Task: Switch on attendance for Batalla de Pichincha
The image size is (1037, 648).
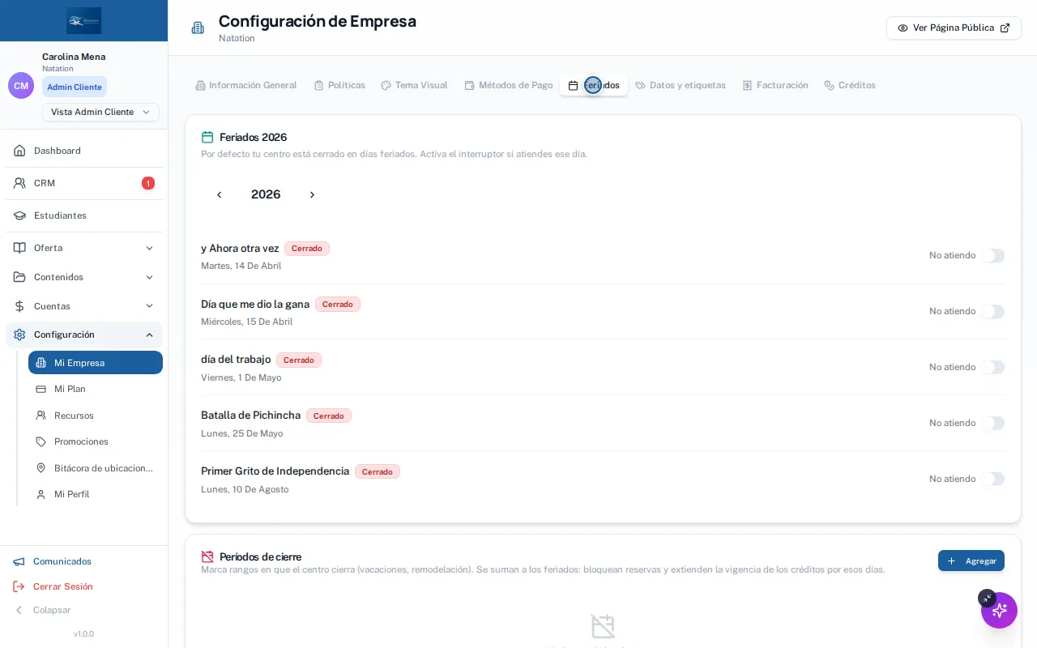Action: click(x=992, y=424)
